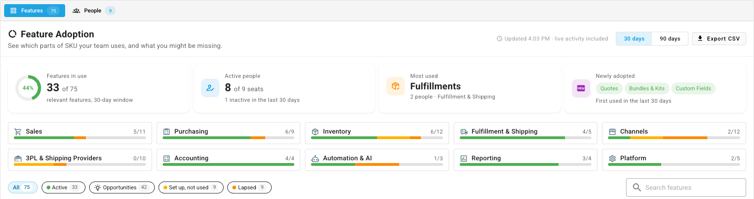754x199 pixels.
Task: Open the Reporting category card
Action: (x=525, y=160)
